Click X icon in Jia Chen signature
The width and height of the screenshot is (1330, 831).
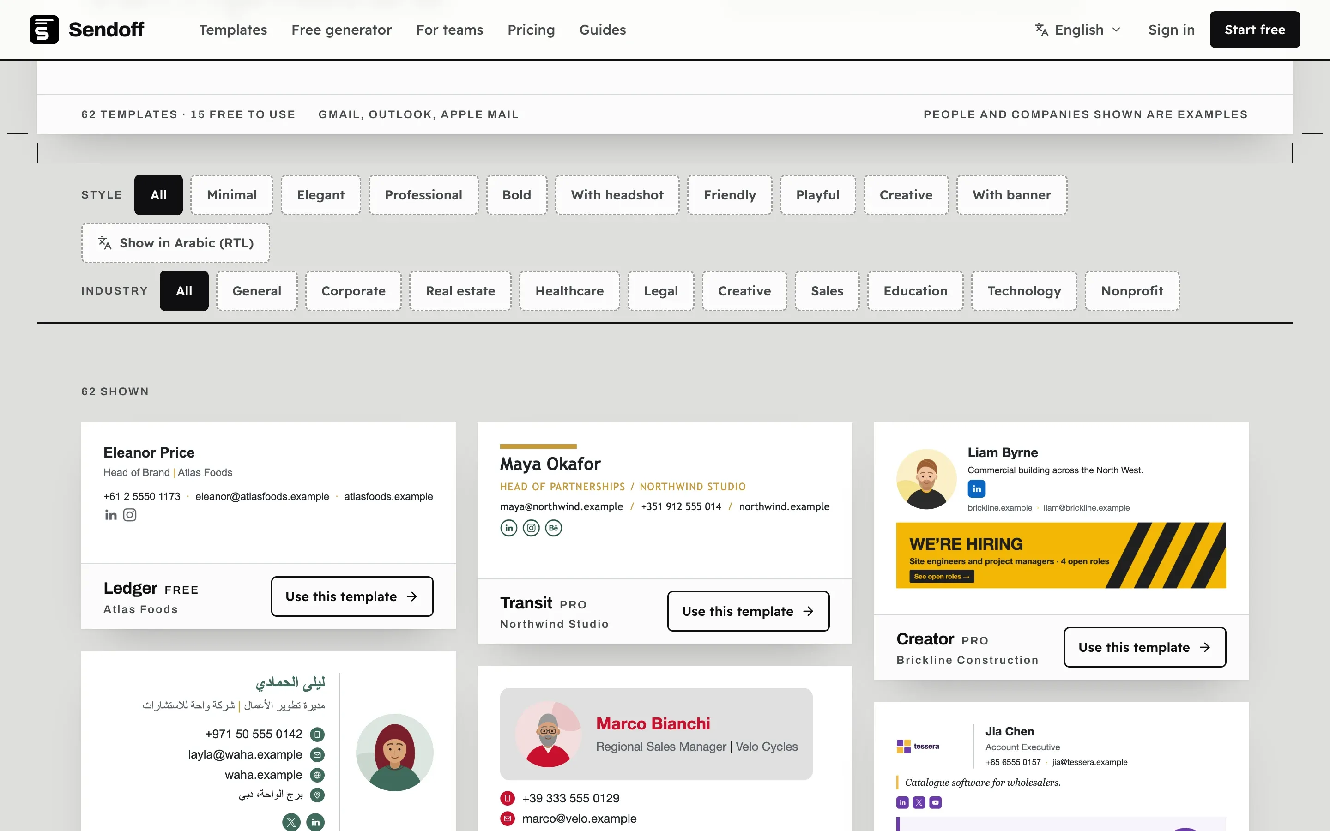pos(919,802)
